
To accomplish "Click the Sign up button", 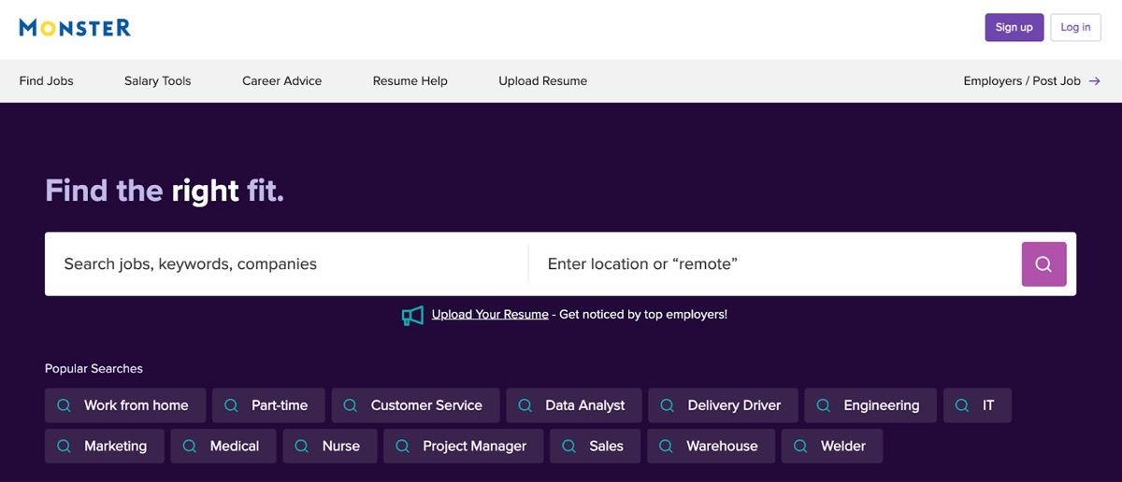I will (x=1014, y=27).
